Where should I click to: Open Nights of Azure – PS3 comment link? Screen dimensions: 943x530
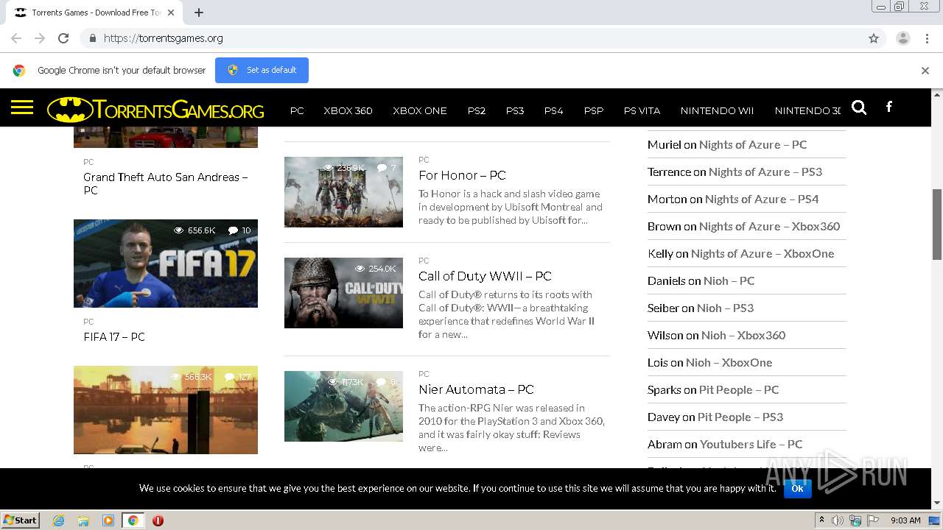coord(765,172)
